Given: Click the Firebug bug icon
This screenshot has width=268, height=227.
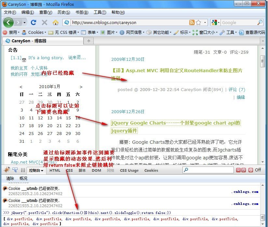Looking at the screenshot, I should click(x=7, y=170).
